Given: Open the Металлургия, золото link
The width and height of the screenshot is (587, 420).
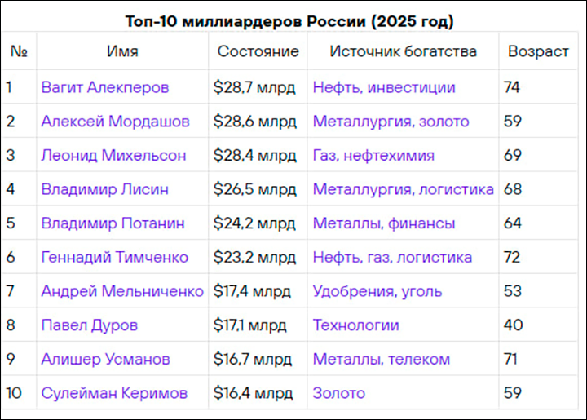Looking at the screenshot, I should [x=391, y=122].
